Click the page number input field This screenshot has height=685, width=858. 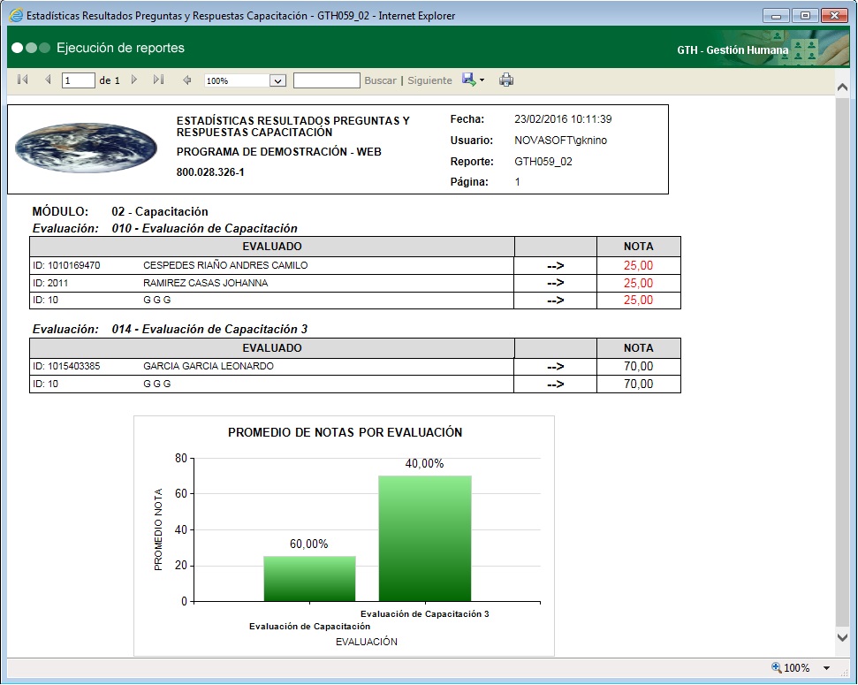pos(78,80)
